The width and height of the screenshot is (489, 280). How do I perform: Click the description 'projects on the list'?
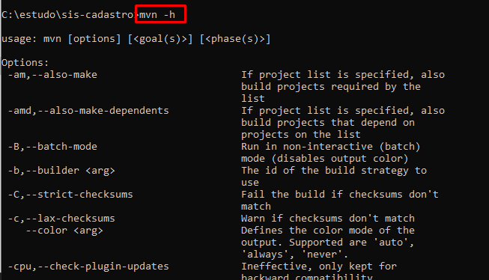tap(301, 135)
